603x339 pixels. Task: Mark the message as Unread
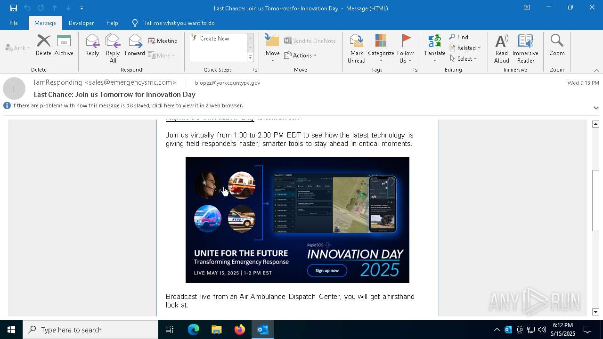pyautogui.click(x=357, y=48)
